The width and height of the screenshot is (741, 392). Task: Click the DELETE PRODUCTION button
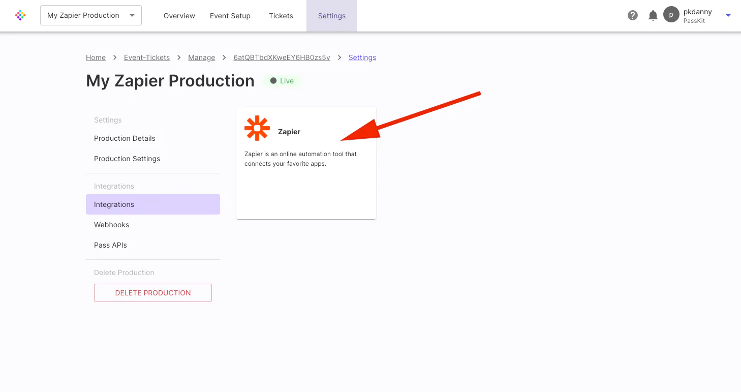[x=153, y=293]
